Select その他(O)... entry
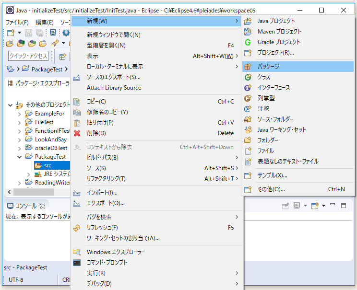357x290 pixels. (x=298, y=189)
